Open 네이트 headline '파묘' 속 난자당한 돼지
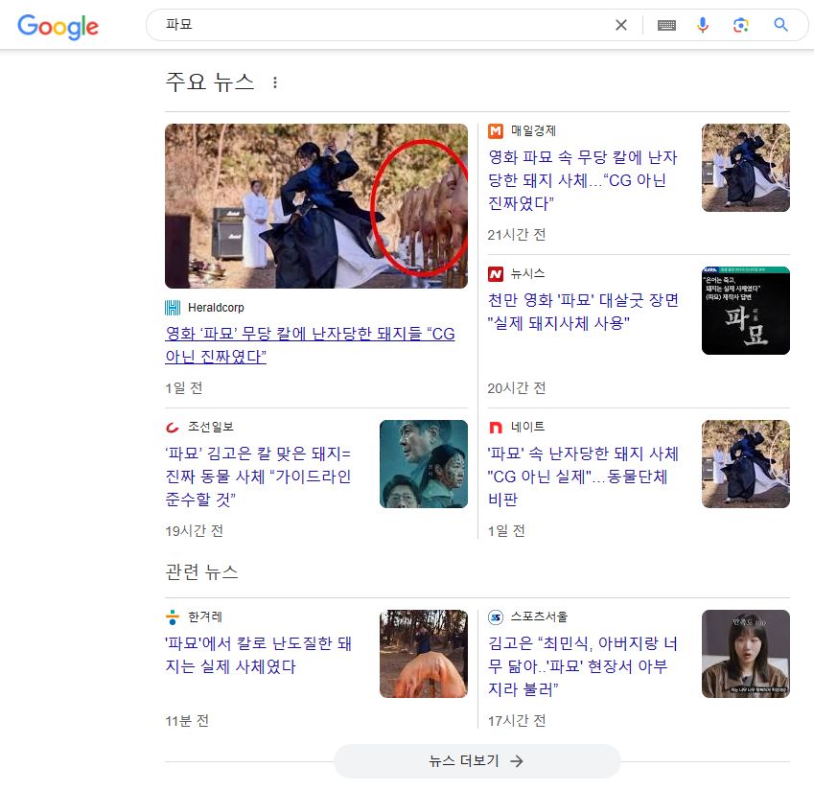The height and width of the screenshot is (791, 814). pos(583,477)
